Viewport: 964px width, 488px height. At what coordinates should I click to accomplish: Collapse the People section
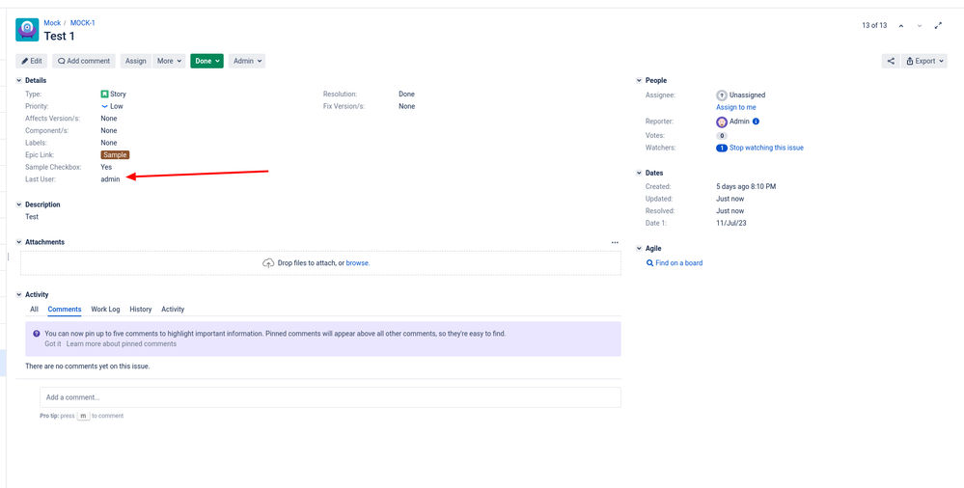click(640, 80)
